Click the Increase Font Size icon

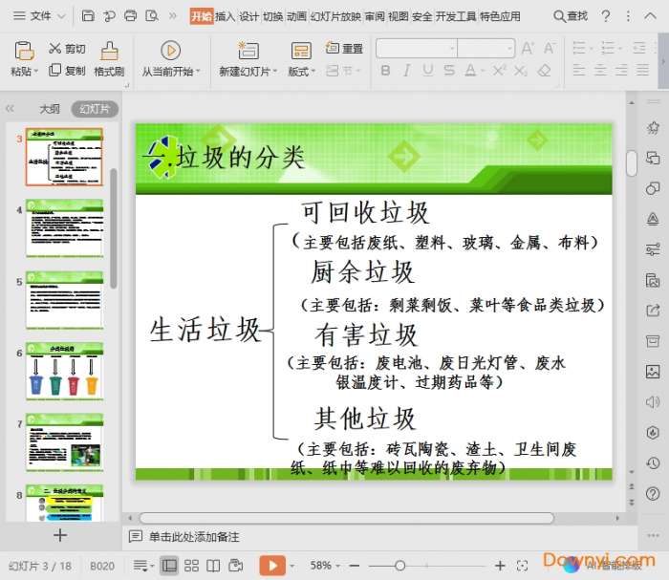click(x=528, y=48)
